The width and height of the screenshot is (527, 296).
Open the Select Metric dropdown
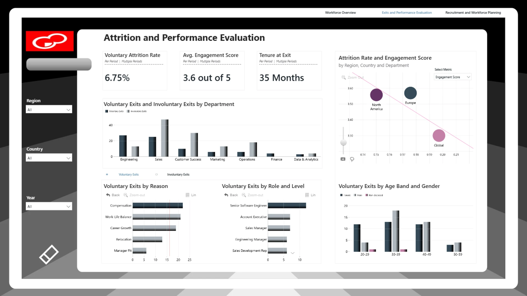click(x=453, y=77)
